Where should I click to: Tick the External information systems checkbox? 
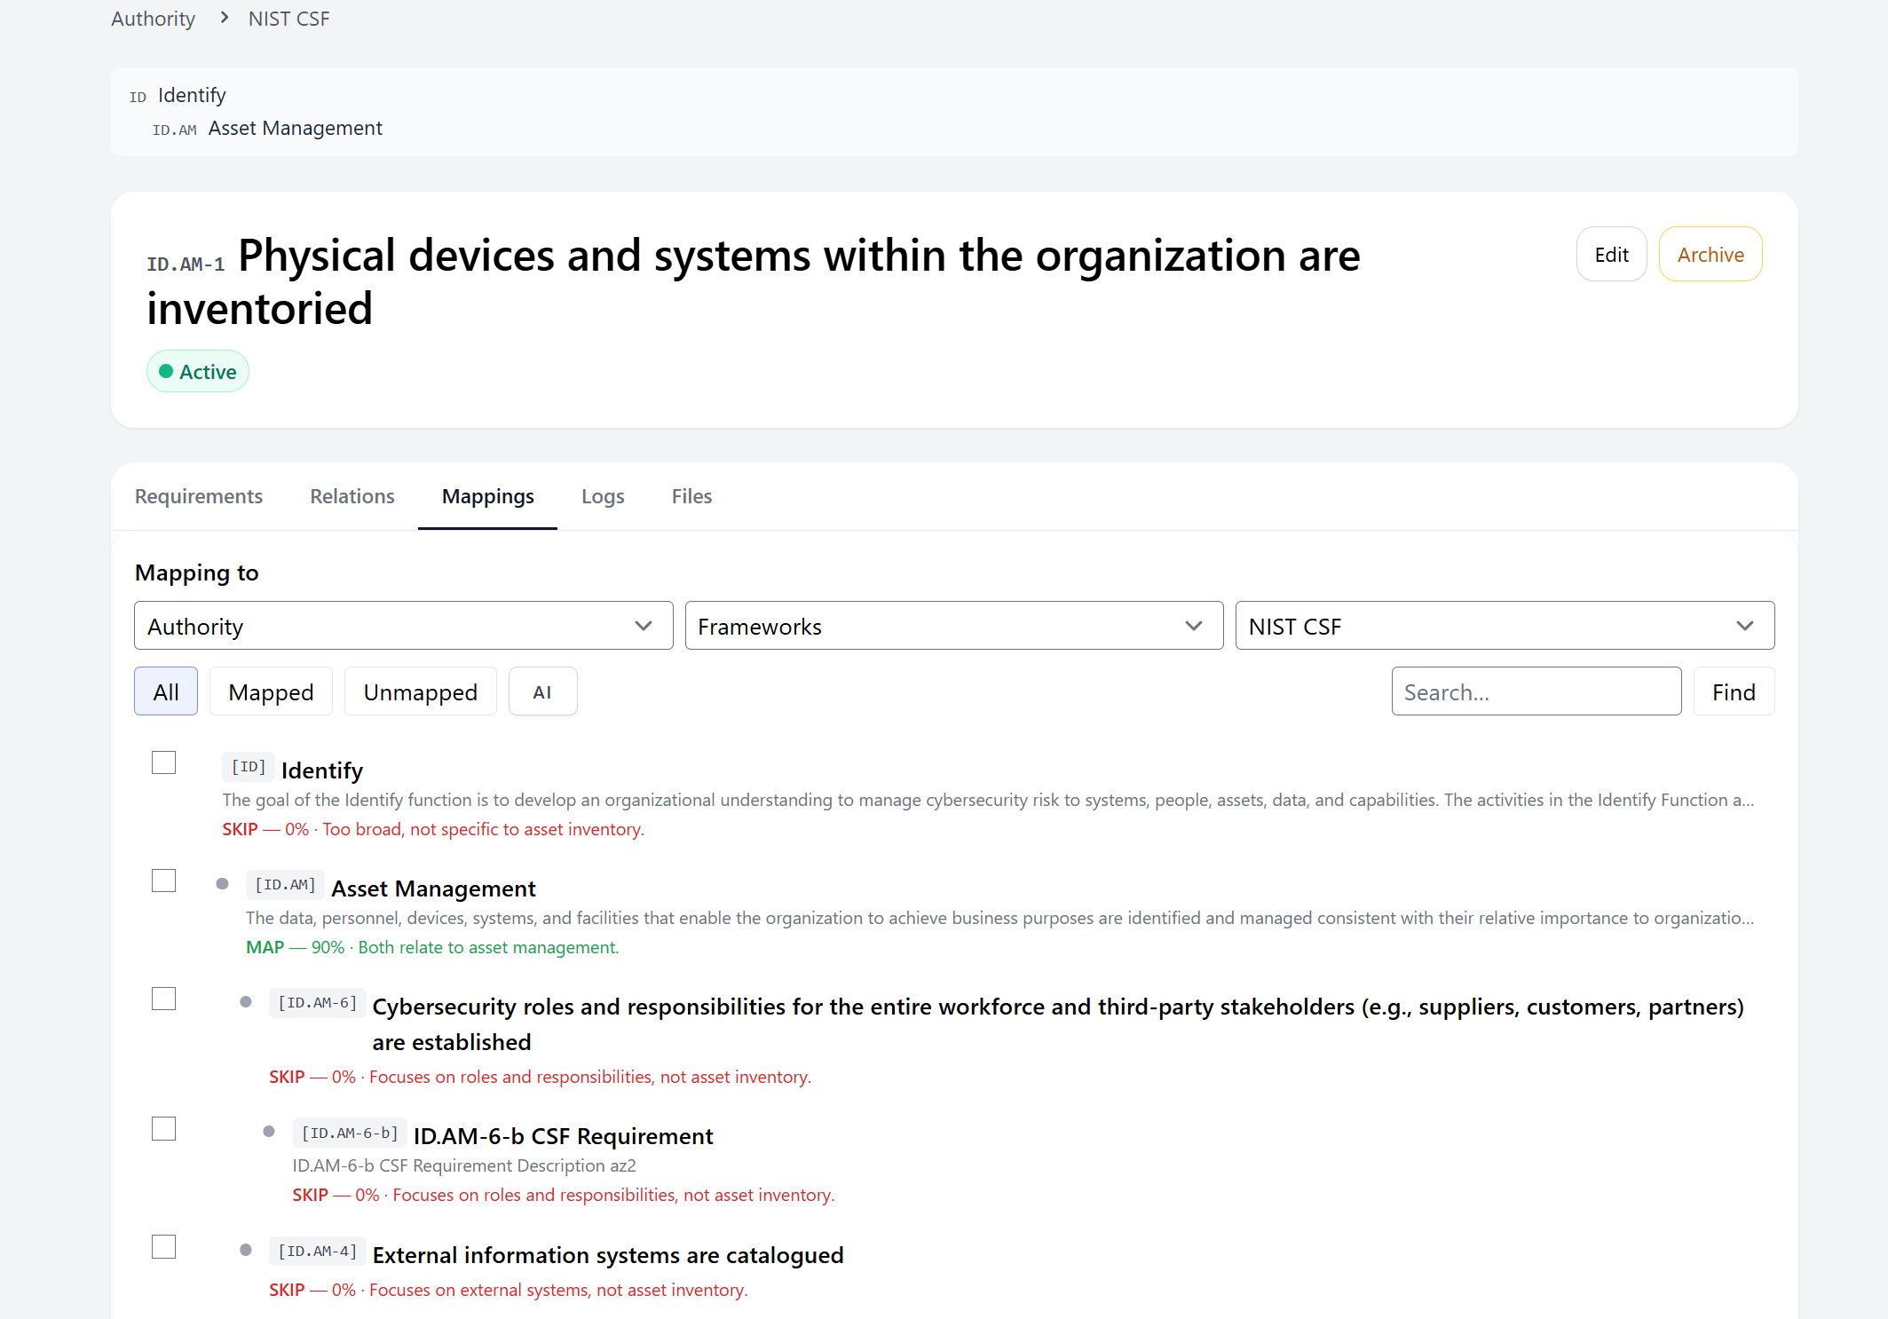164,1247
